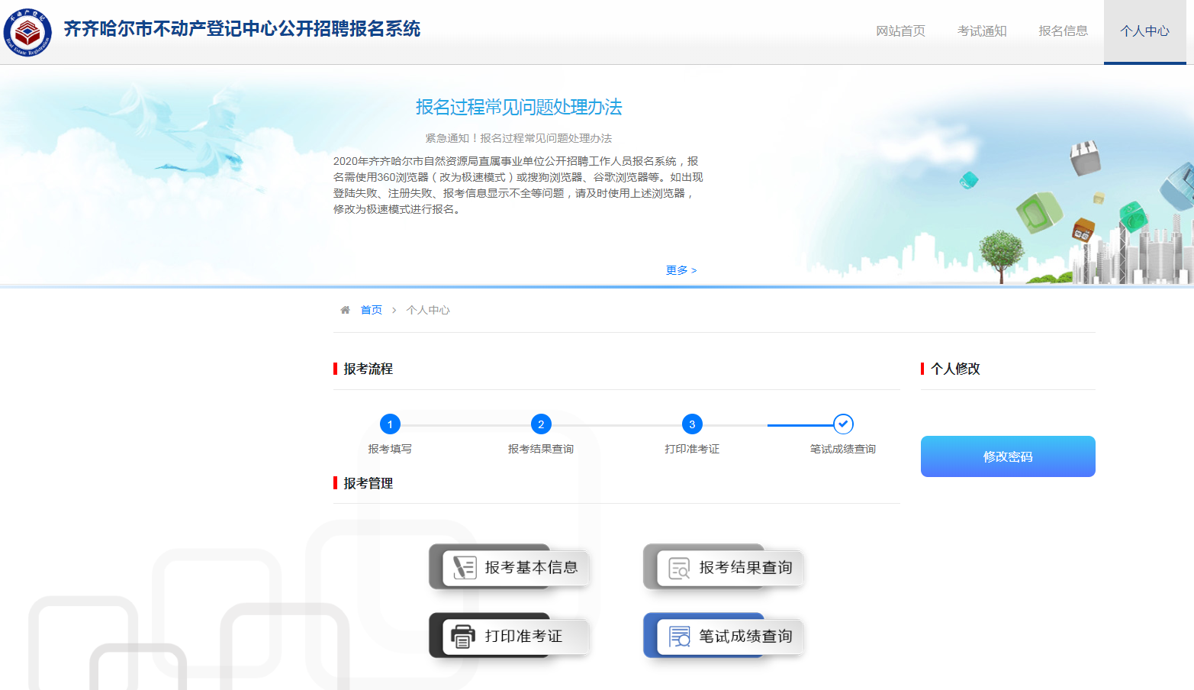Click 报考填写 step label

390,449
